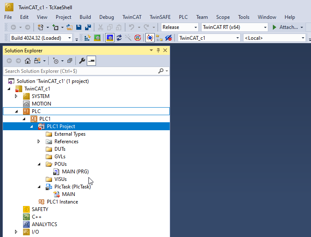Open the Release configuration dropdown
The width and height of the screenshot is (311, 237).
[180, 27]
